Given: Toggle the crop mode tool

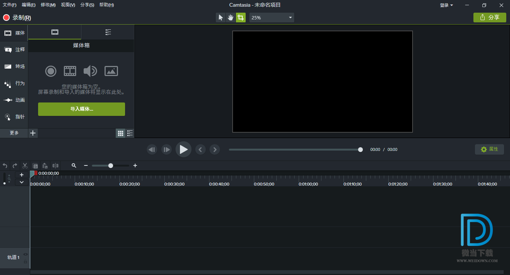Looking at the screenshot, I should point(241,18).
